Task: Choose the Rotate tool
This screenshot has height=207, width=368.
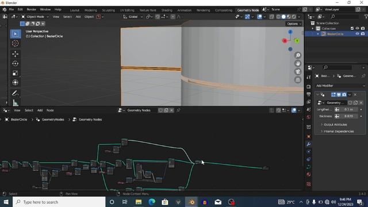Action: 16,64
